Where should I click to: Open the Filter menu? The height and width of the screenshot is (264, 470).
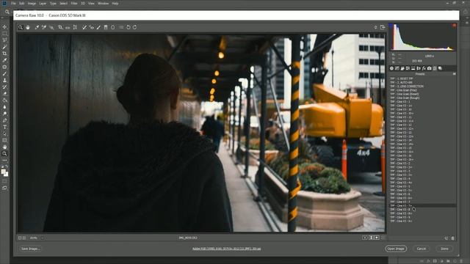pos(74,3)
